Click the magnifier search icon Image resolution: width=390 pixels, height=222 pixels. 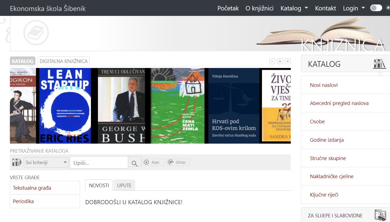pyautogui.click(x=134, y=163)
